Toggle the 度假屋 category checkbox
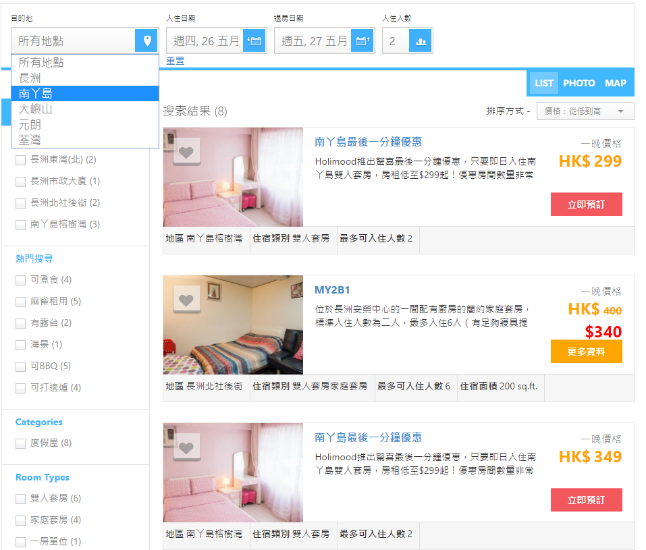 (20, 443)
